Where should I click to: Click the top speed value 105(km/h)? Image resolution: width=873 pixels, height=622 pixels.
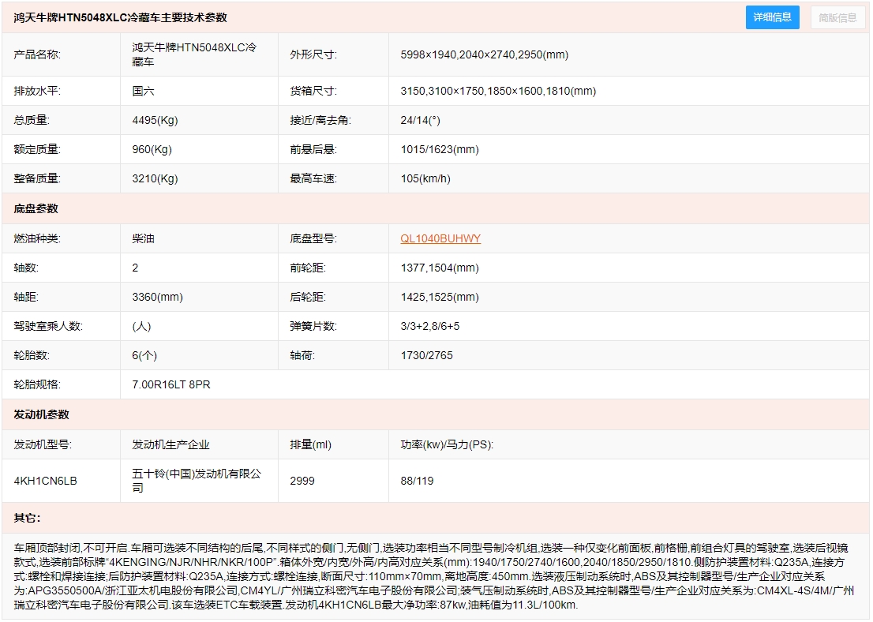tap(425, 178)
